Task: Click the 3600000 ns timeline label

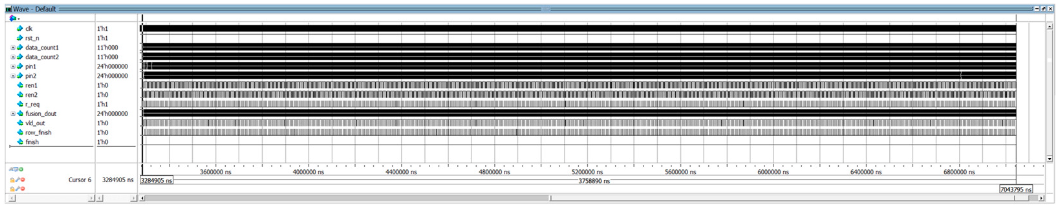Action: 215,172
